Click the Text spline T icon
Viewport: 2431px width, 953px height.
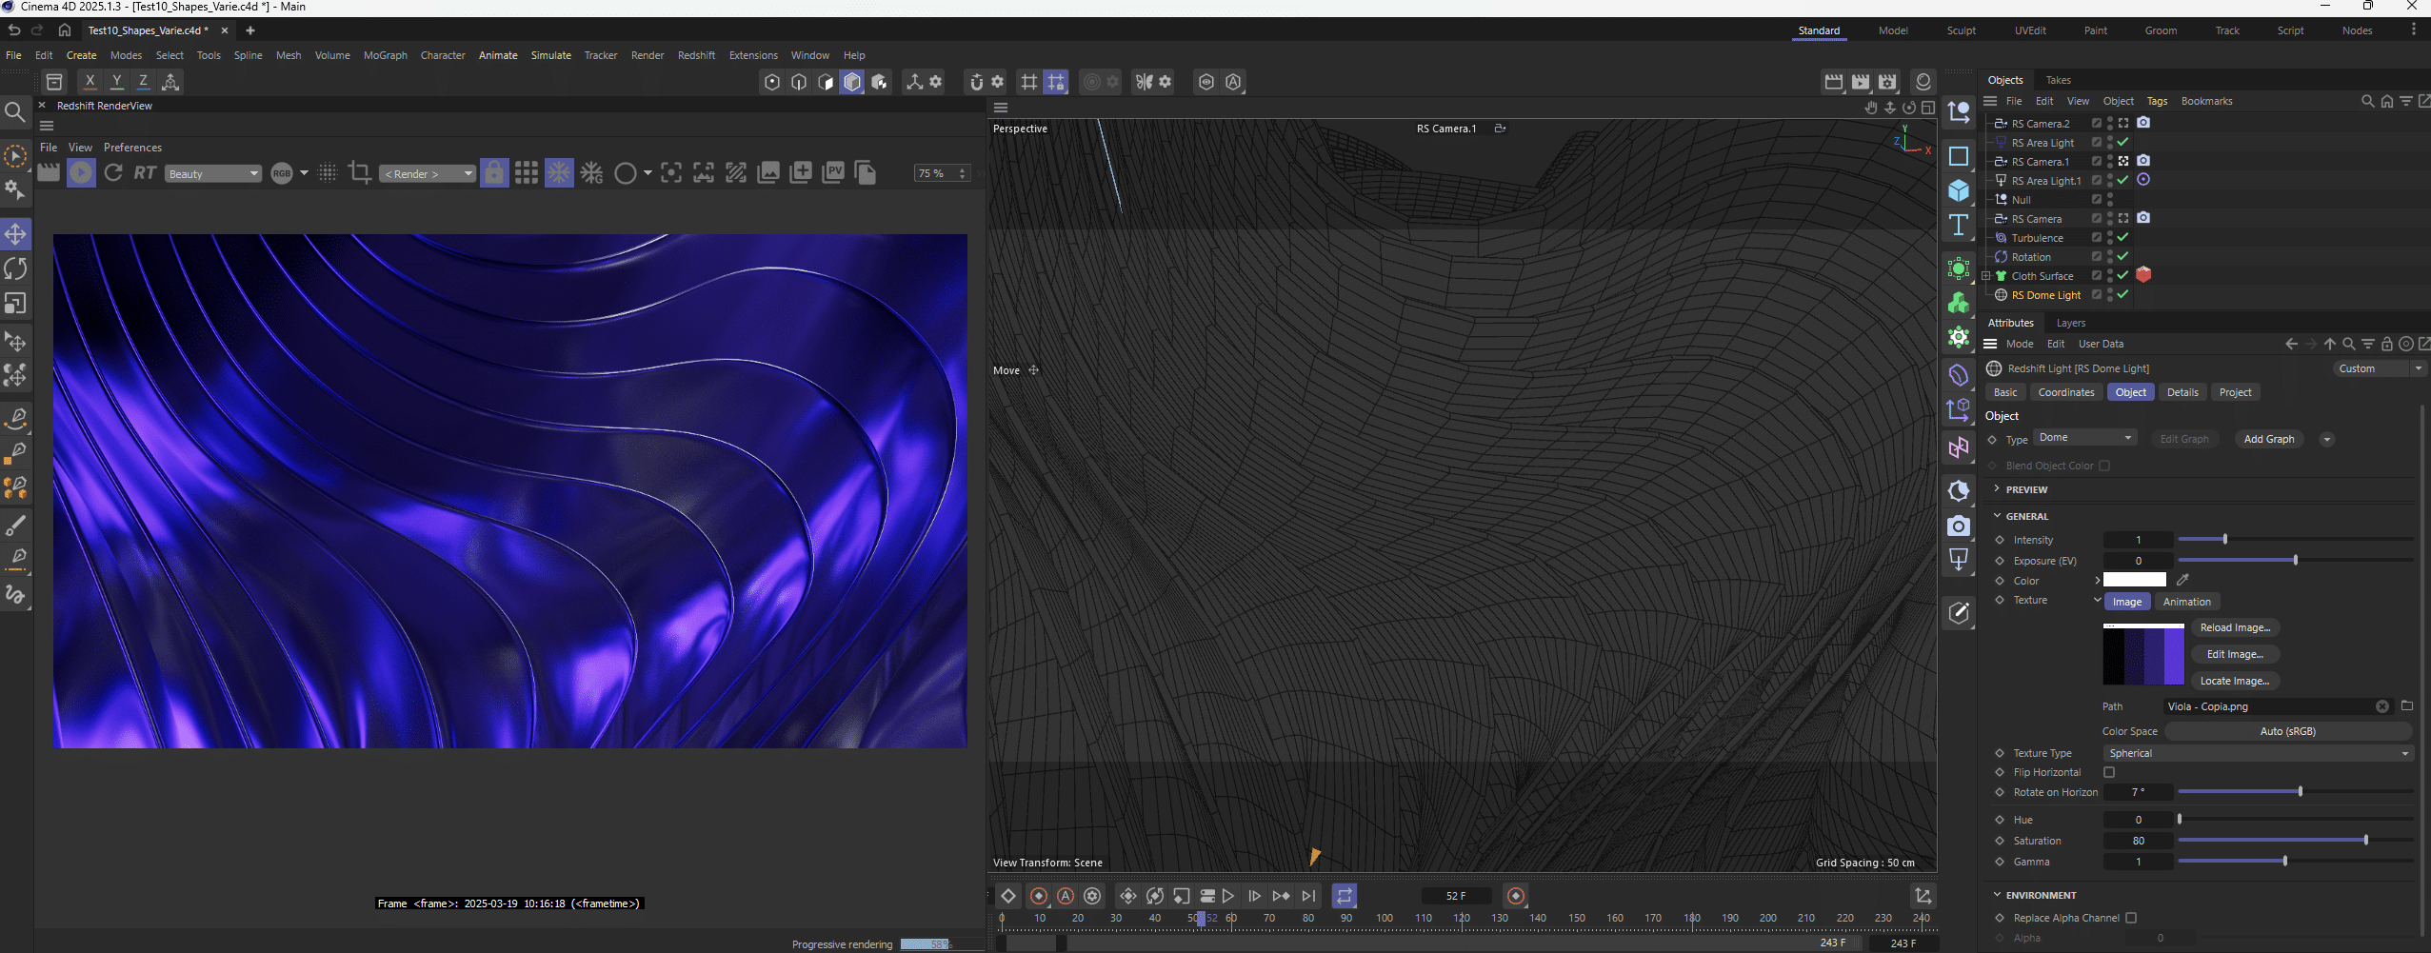pos(1958,226)
